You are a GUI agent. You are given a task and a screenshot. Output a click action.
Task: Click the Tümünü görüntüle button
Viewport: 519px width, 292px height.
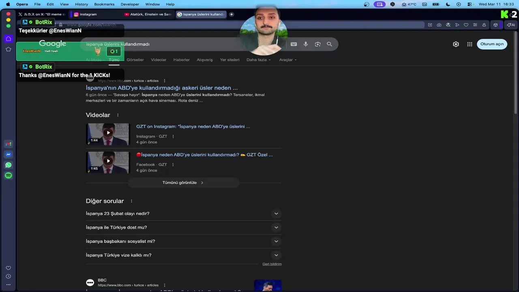[184, 183]
